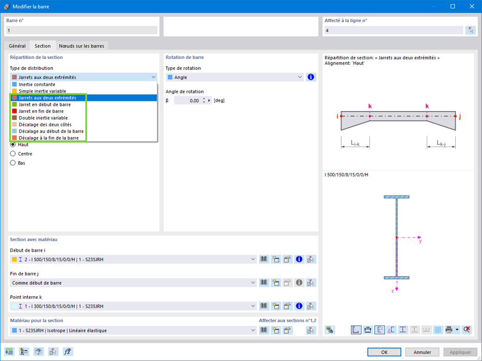Show section info for Point interne k
Image resolution: width=482 pixels, height=361 pixels.
299,306
